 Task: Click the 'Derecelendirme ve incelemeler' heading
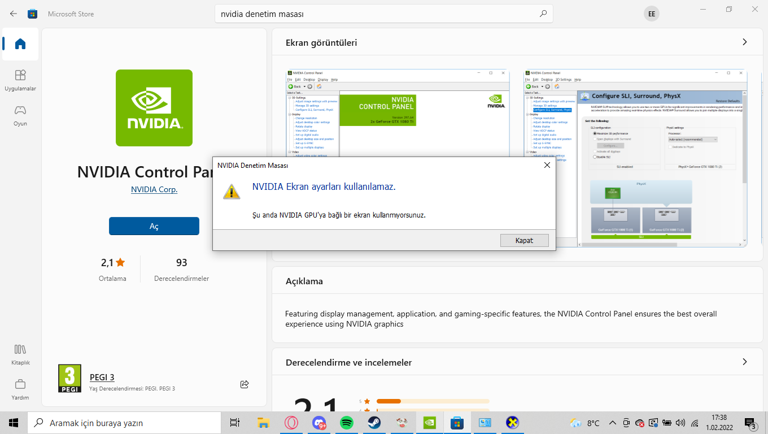pyautogui.click(x=348, y=362)
